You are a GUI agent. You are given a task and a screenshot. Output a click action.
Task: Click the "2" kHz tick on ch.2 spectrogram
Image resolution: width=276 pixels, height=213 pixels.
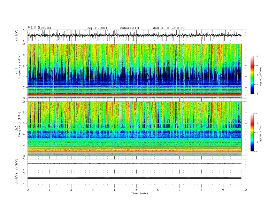point(24,145)
